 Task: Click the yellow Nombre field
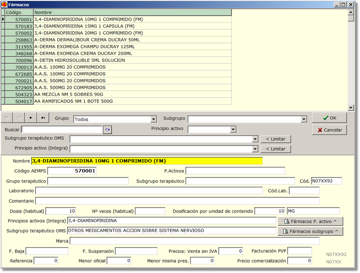pyautogui.click(x=147, y=161)
